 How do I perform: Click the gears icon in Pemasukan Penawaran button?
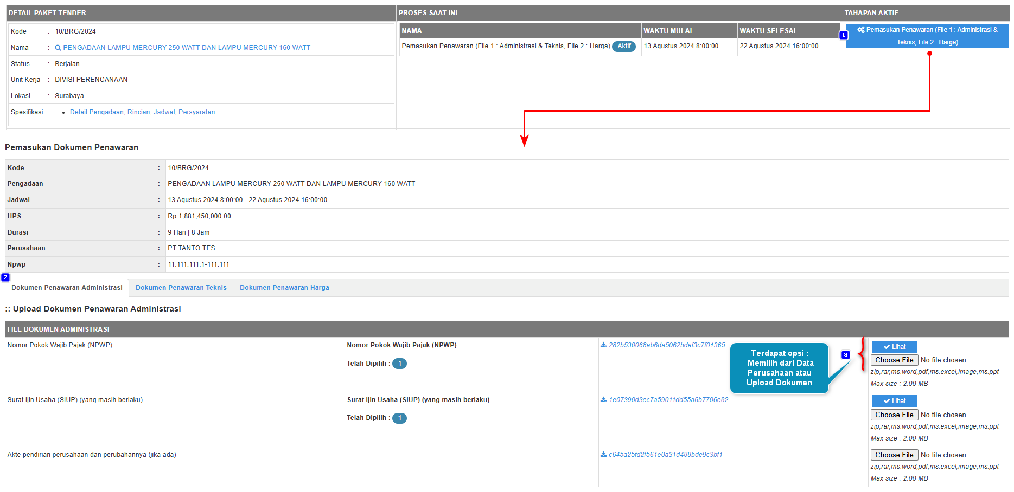point(861,30)
